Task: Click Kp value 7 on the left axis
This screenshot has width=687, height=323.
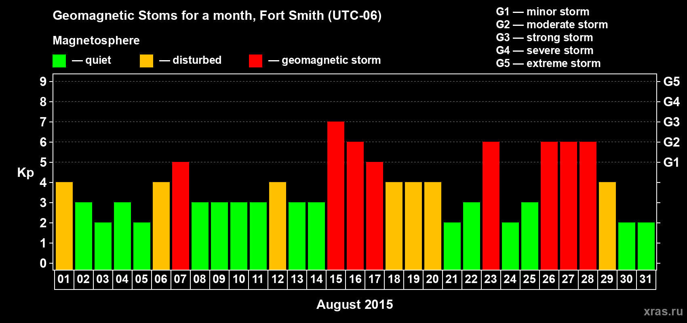Action: click(x=43, y=122)
